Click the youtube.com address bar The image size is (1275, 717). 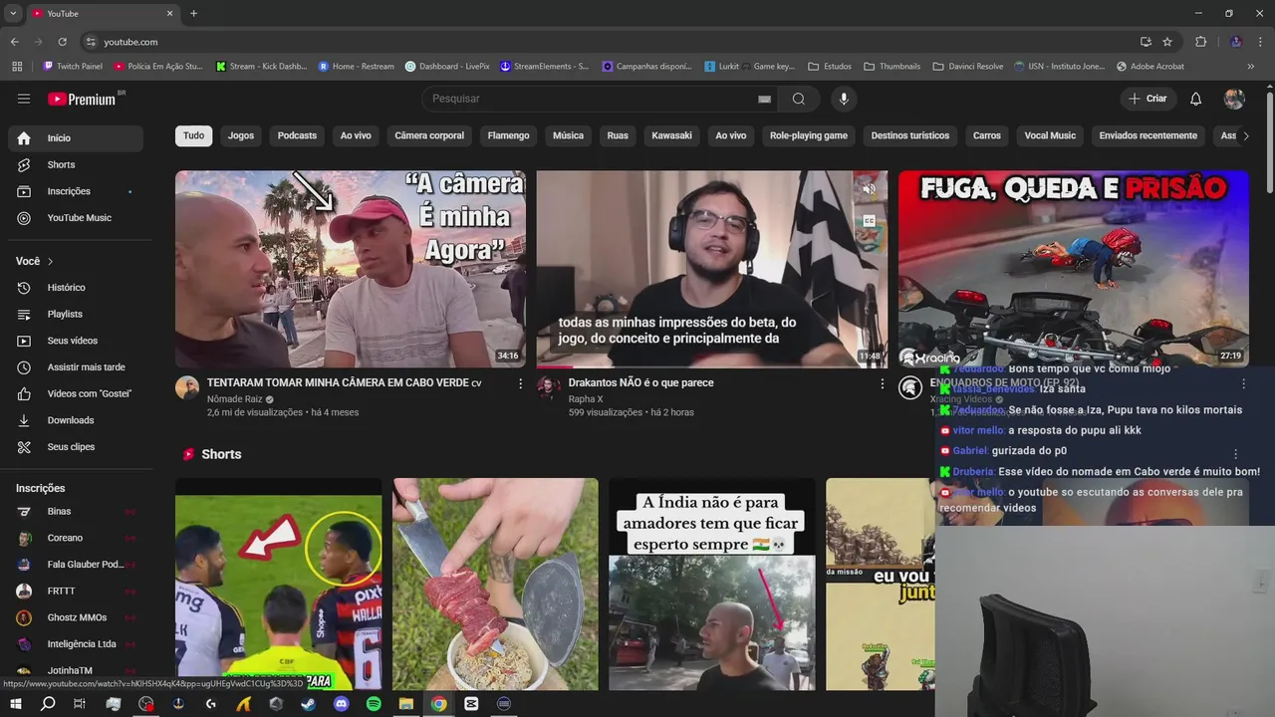point(608,42)
